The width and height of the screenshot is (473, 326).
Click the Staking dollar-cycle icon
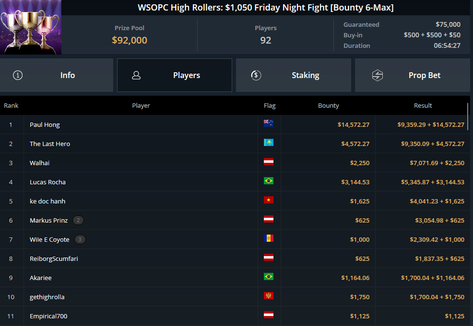(x=256, y=75)
